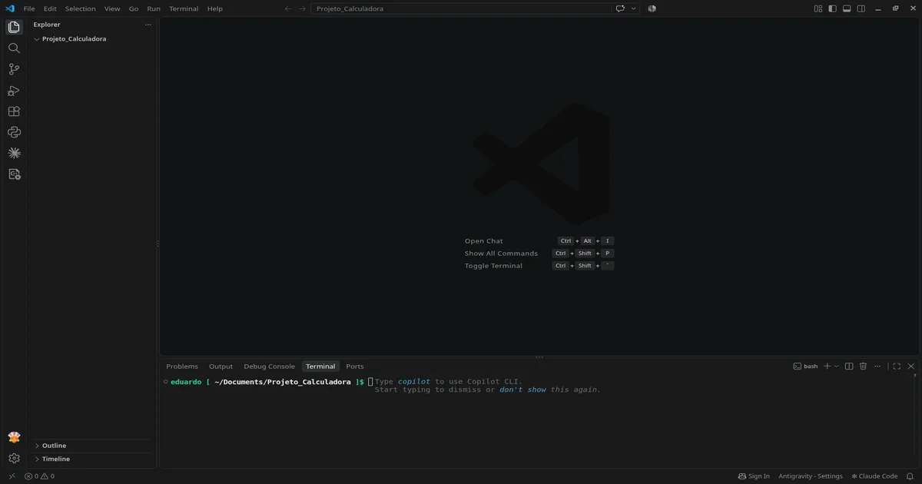The image size is (922, 484).
Task: Switch to the Ports tab
Action: [355, 366]
